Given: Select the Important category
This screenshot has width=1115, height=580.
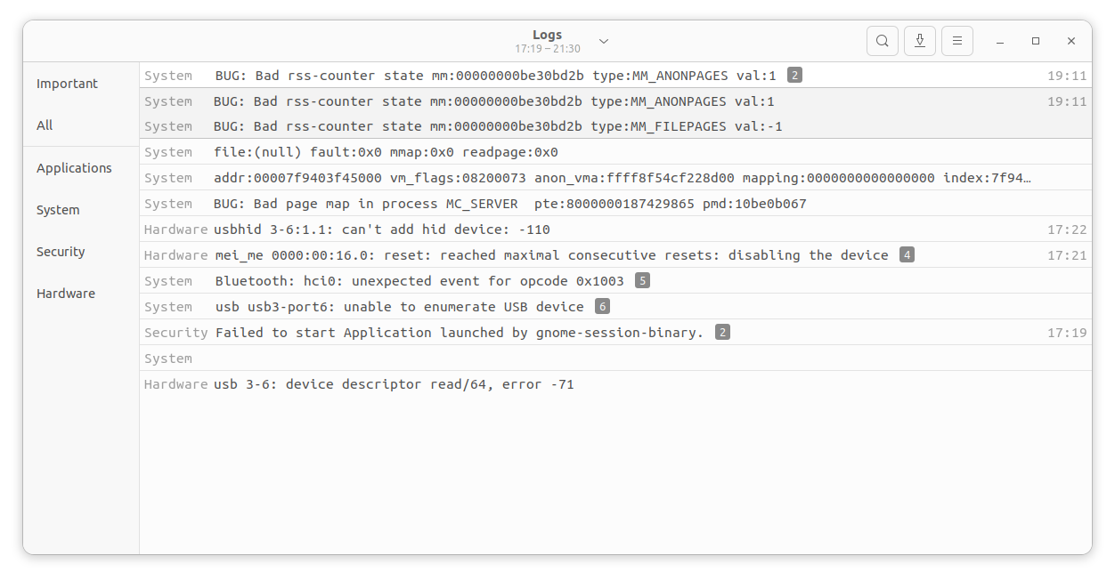Looking at the screenshot, I should [67, 84].
